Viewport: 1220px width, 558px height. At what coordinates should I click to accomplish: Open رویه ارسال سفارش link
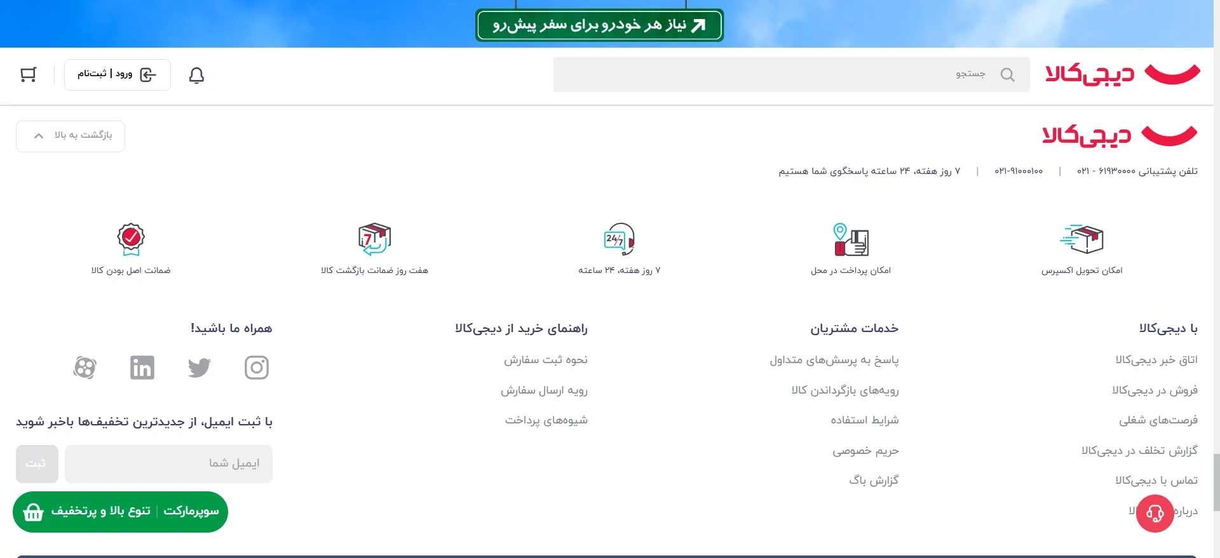pyautogui.click(x=544, y=390)
